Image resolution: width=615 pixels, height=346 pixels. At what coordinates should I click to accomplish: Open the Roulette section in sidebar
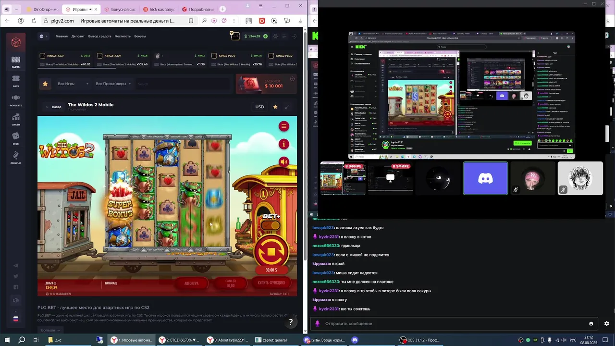[16, 100]
